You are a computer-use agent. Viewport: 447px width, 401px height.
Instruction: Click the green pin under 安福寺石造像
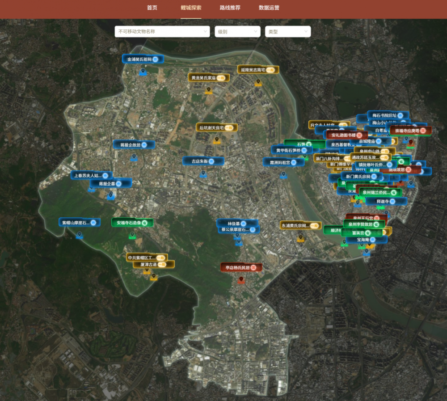tap(132, 235)
